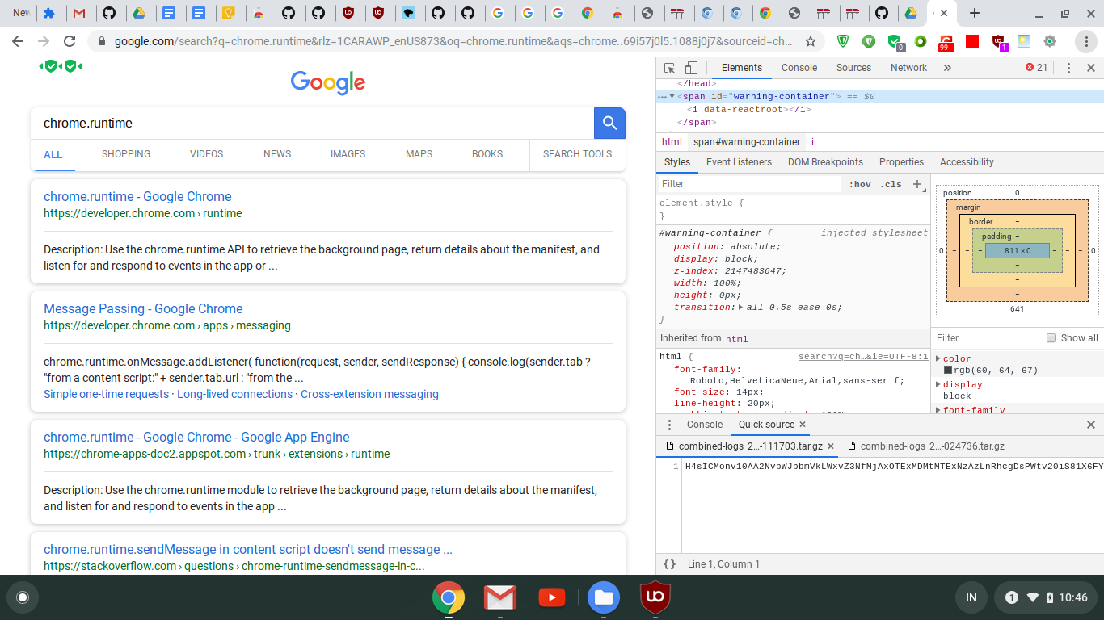Click the search box containing chrome.runtime

coord(312,124)
